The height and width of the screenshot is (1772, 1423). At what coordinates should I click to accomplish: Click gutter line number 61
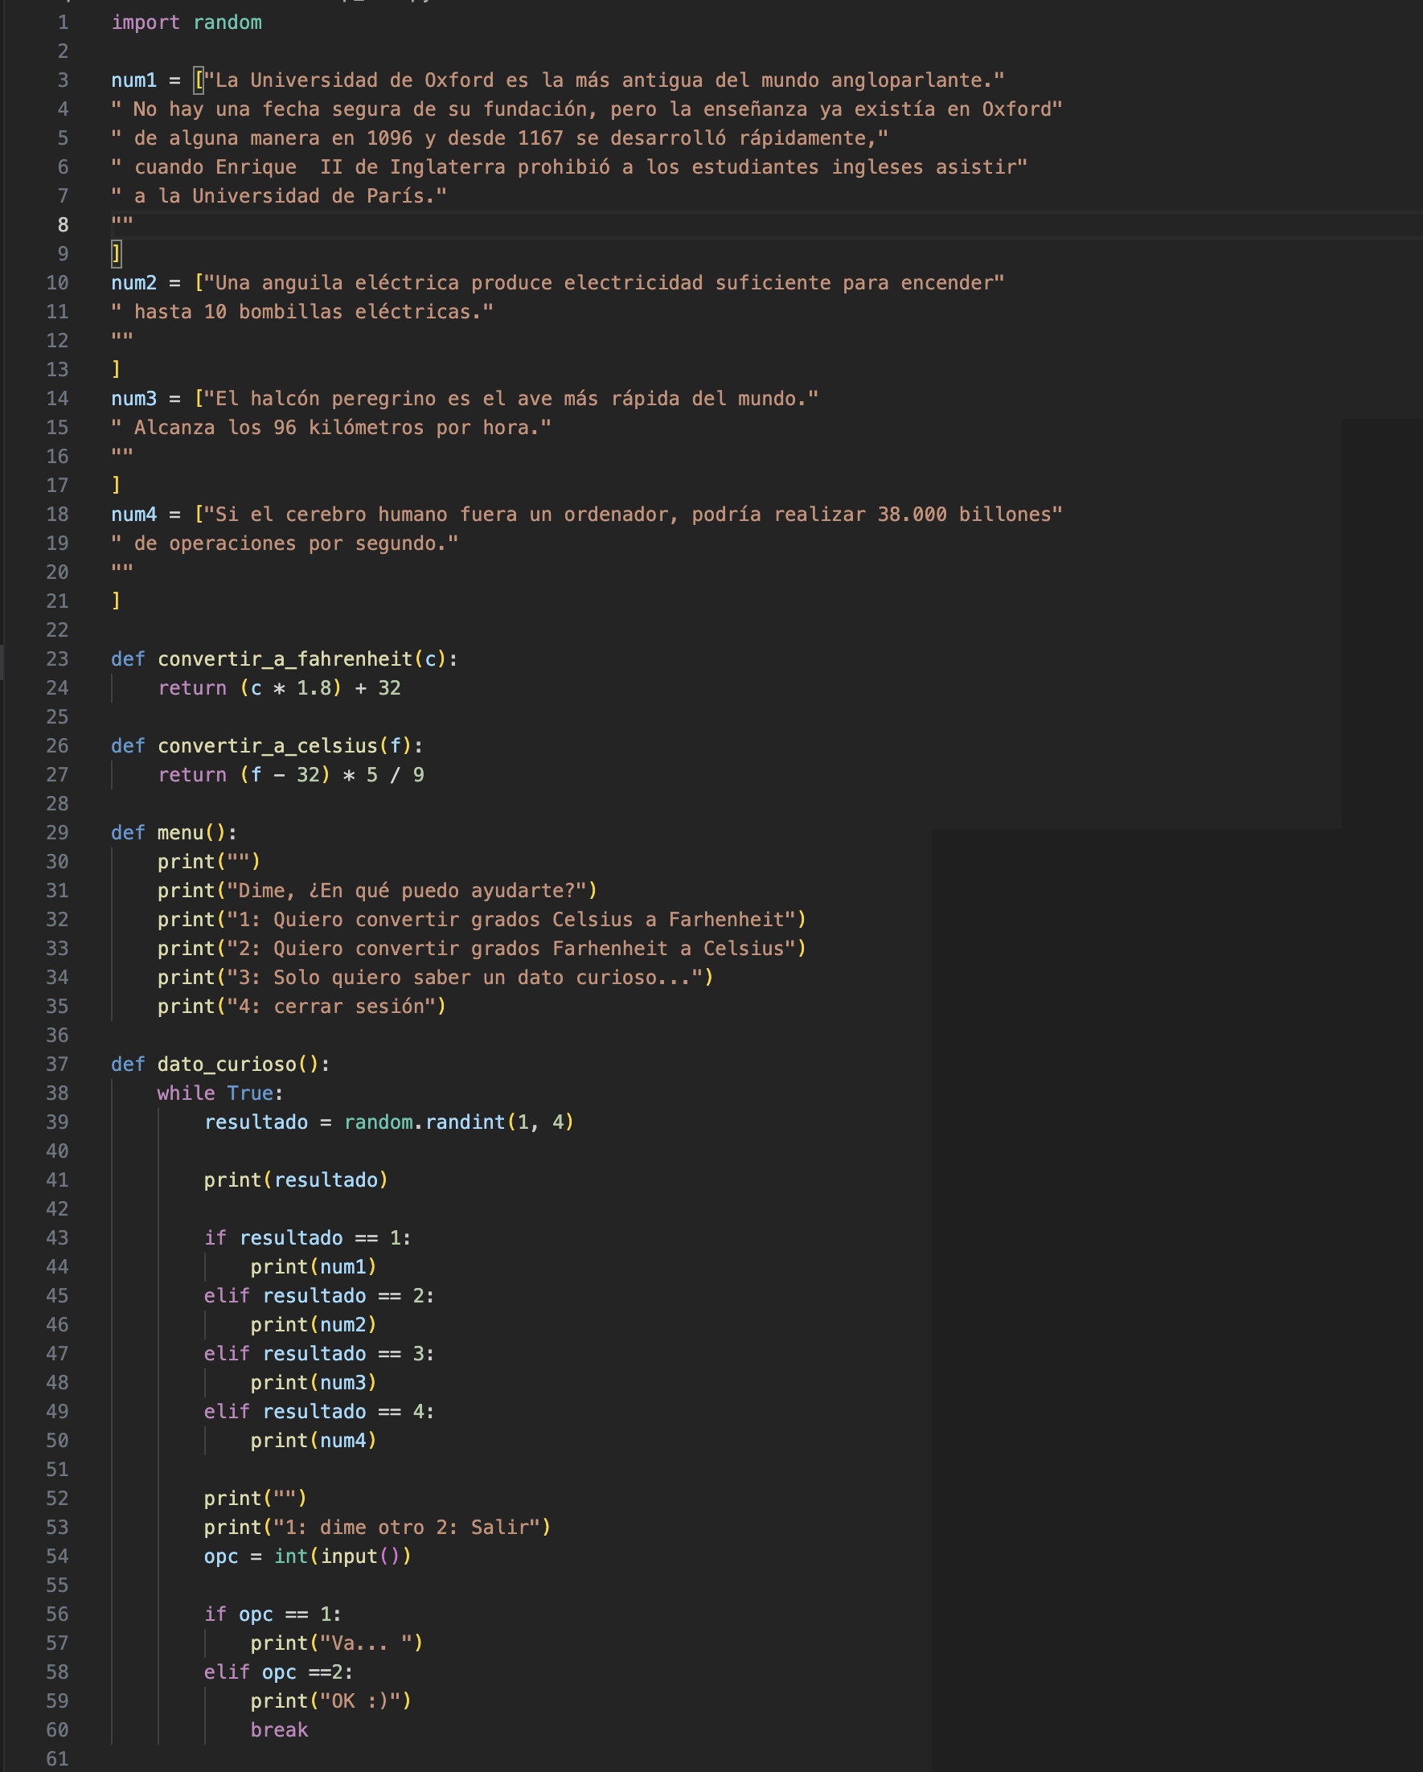tap(58, 1759)
